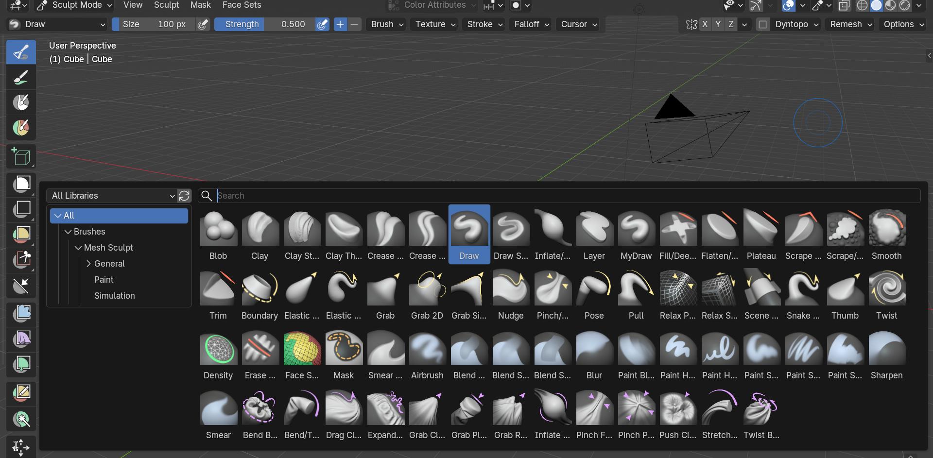The width and height of the screenshot is (933, 458).
Task: Pick the Clay brush
Action: pos(260,235)
